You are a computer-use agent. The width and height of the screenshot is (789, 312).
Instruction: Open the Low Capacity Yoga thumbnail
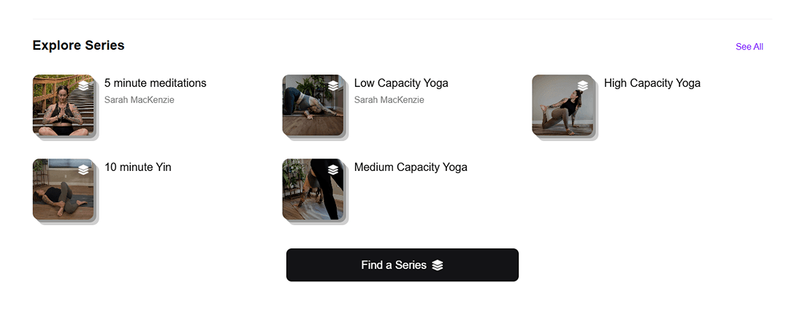pyautogui.click(x=313, y=106)
